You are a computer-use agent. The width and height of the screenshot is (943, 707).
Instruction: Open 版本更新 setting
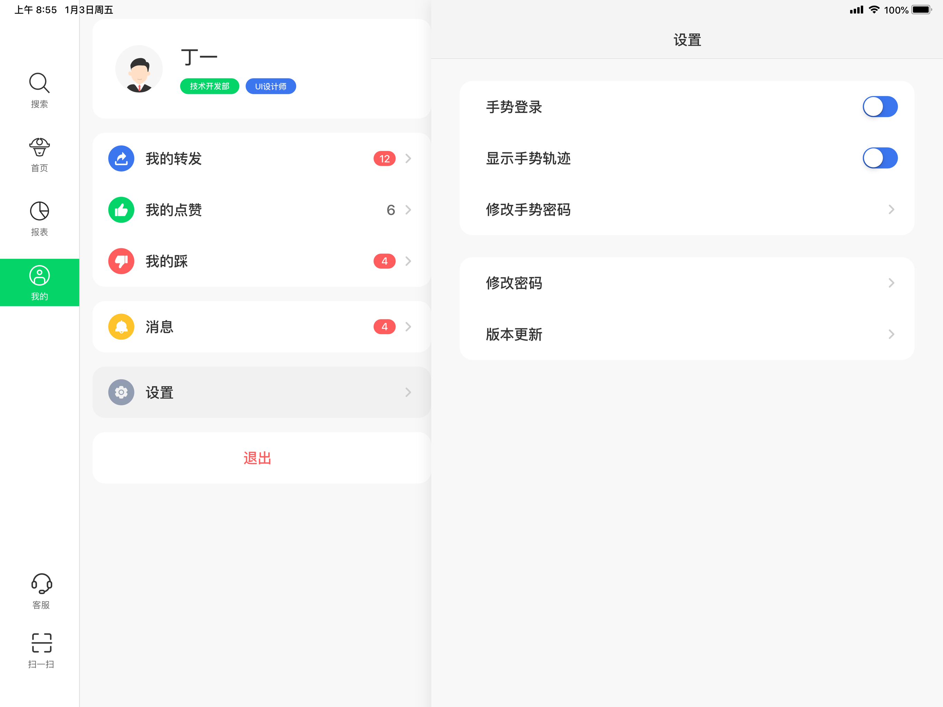click(x=687, y=334)
